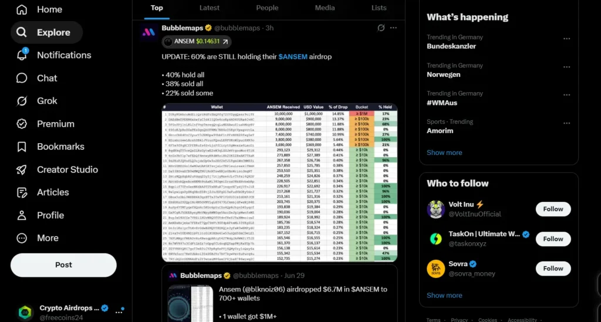The width and height of the screenshot is (601, 322).
Task: Open the Home icon in sidebar
Action: [x=22, y=9]
